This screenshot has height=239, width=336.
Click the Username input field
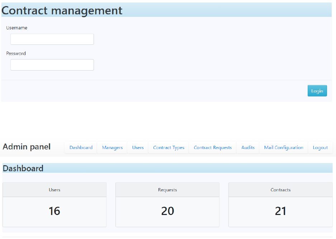(x=52, y=39)
